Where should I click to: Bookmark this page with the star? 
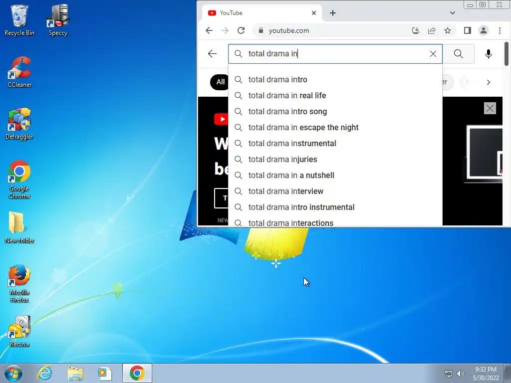[448, 30]
